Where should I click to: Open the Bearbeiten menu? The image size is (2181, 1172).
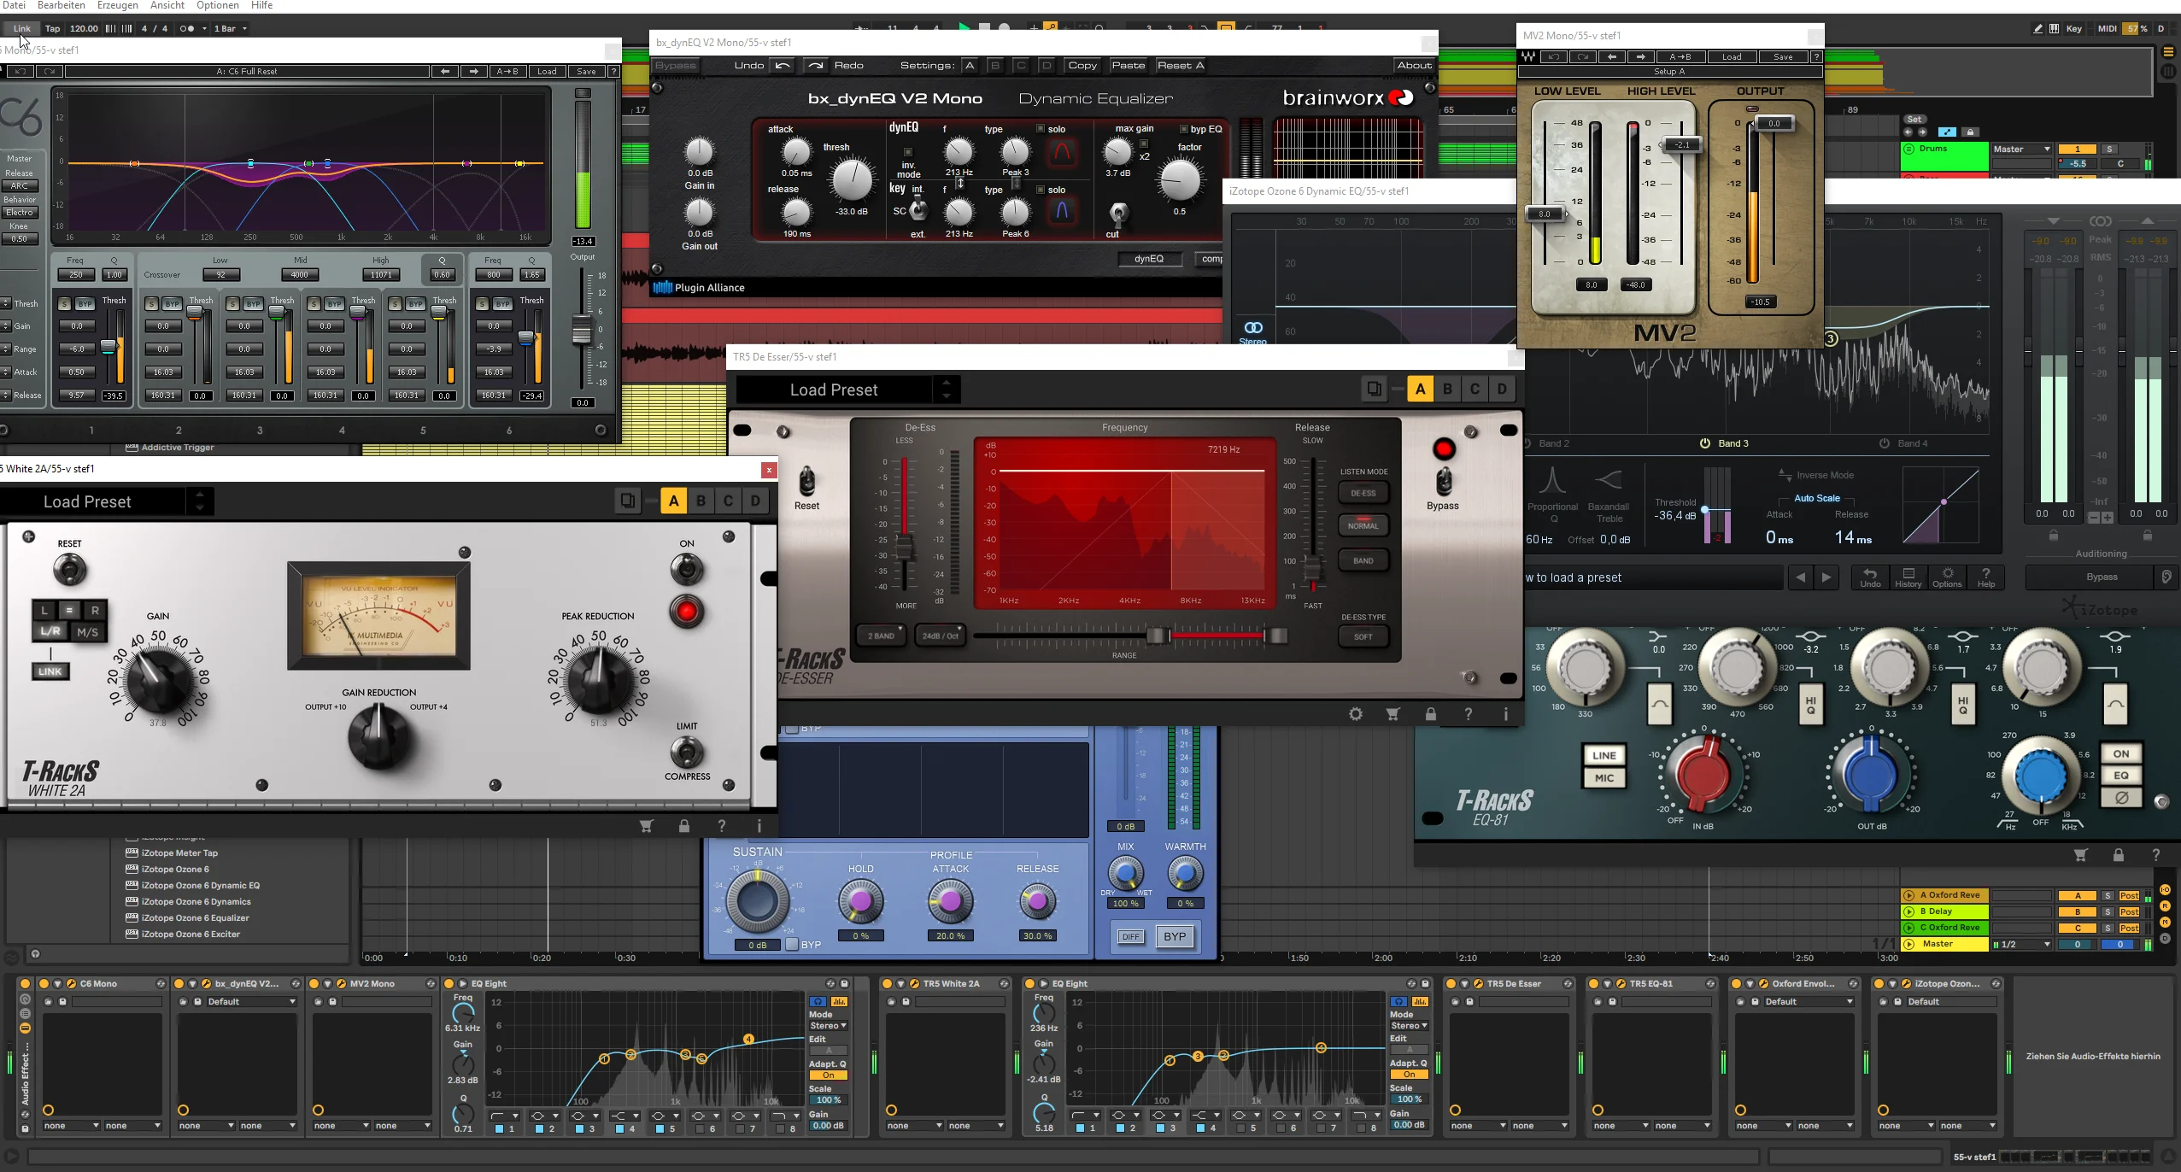61,5
